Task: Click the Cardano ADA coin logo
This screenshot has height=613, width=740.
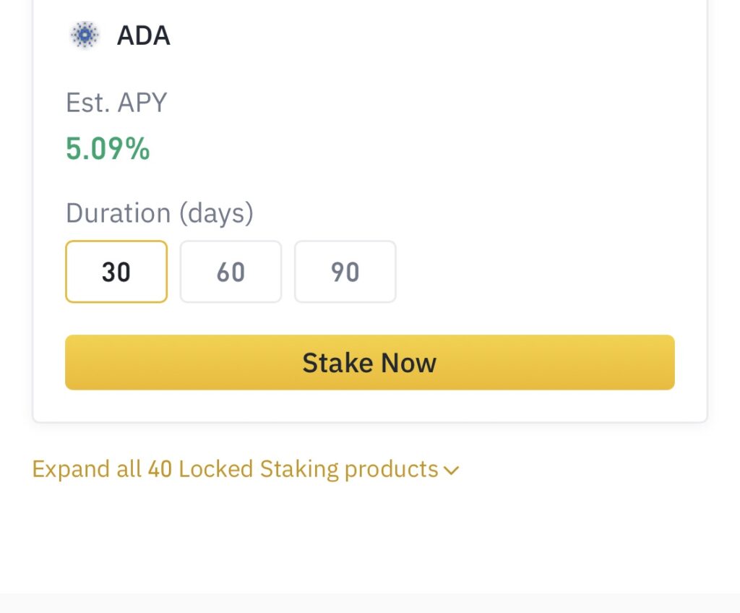Action: coord(85,35)
